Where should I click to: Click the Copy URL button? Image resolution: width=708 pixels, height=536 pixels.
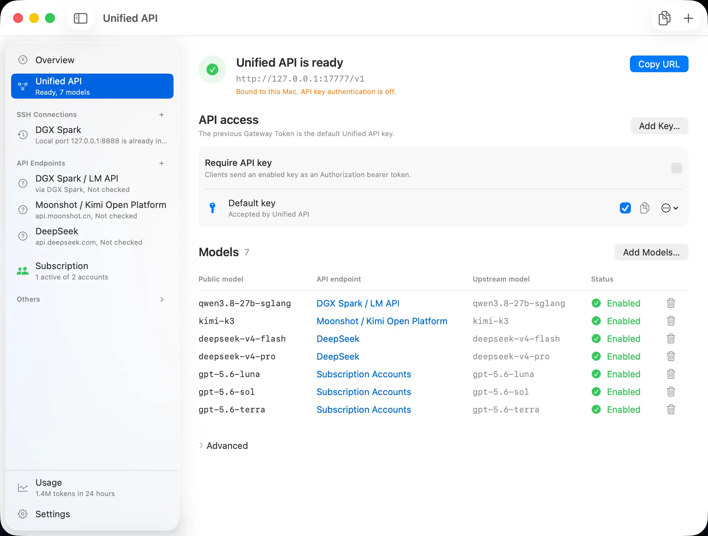coord(659,64)
